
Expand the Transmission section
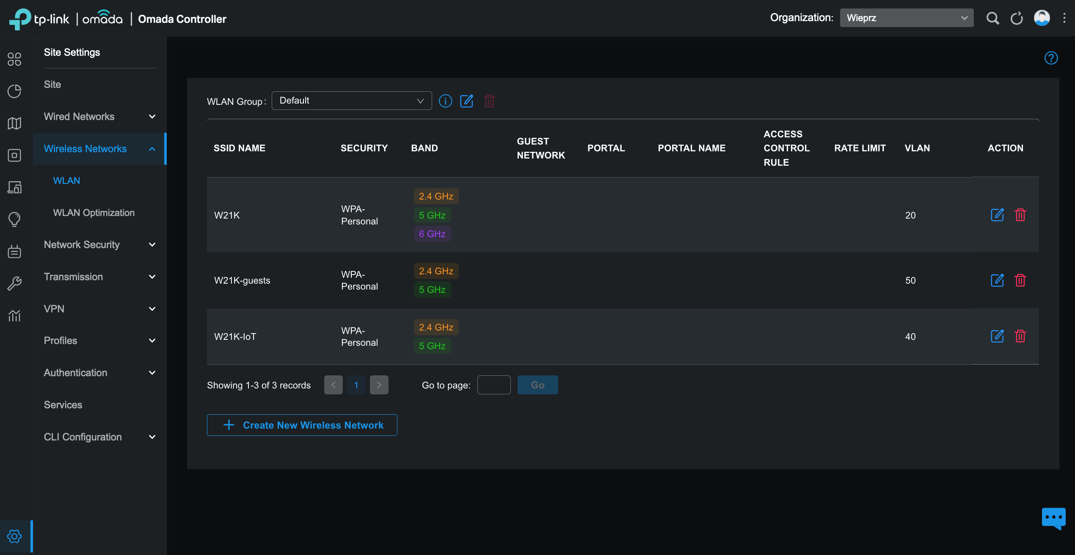100,277
